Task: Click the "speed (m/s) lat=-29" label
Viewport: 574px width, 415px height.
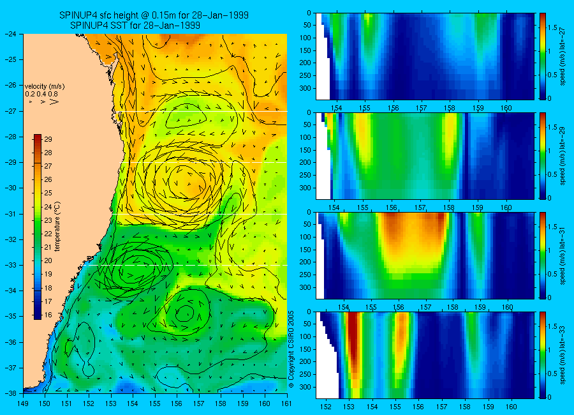Action: click(x=563, y=156)
